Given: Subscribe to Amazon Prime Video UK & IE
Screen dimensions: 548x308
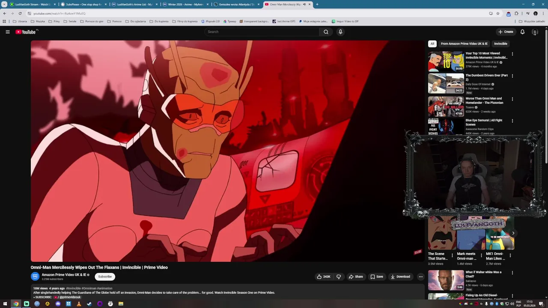Looking at the screenshot, I should [105, 277].
